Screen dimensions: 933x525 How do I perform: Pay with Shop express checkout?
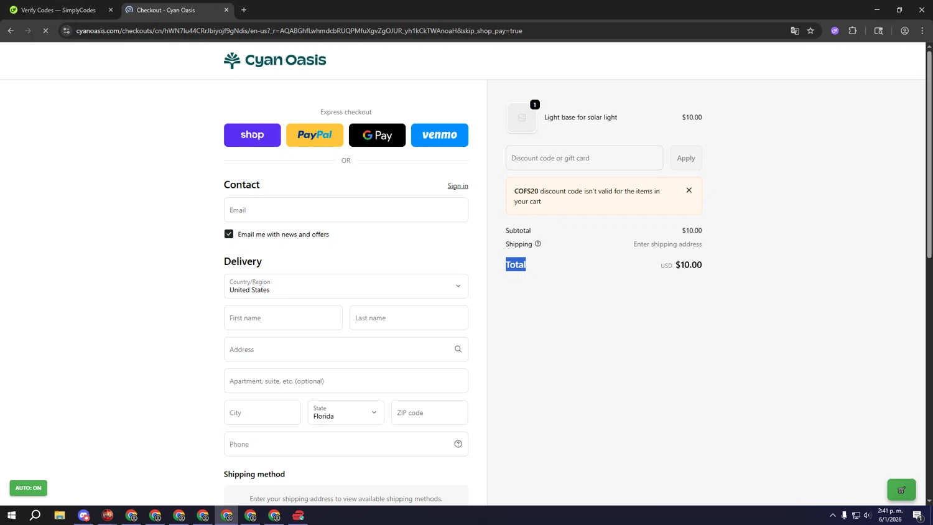coord(252,135)
